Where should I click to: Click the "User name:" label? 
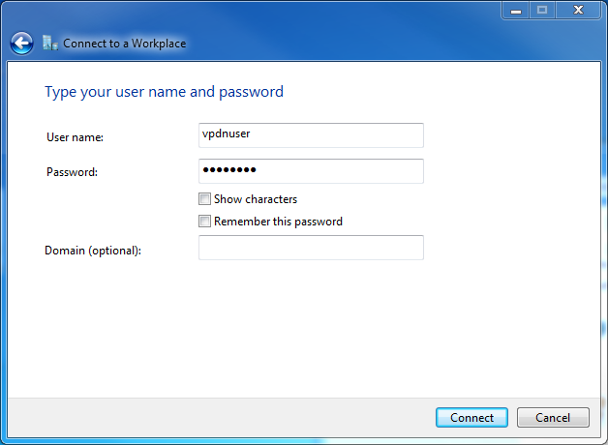75,137
